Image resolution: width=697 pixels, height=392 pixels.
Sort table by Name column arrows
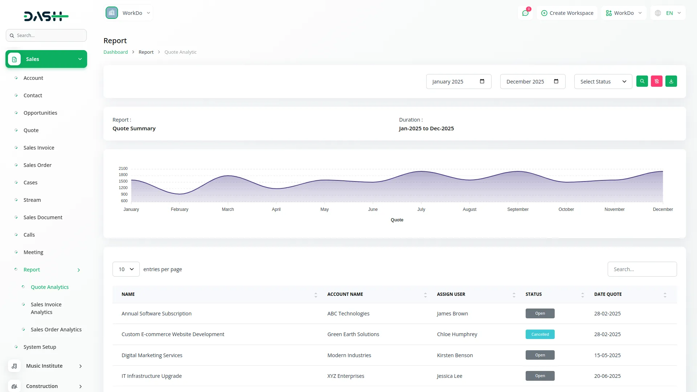pos(315,295)
